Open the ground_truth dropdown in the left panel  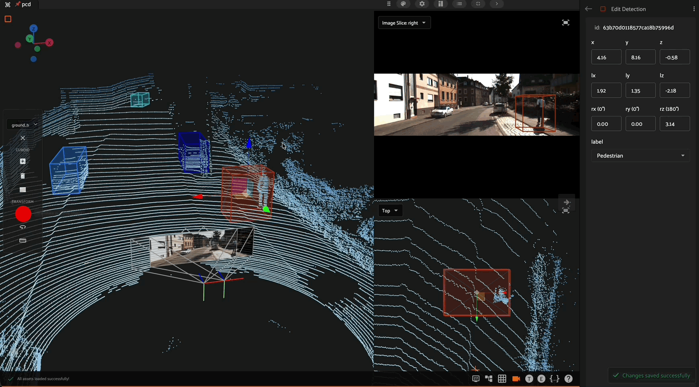(23, 124)
